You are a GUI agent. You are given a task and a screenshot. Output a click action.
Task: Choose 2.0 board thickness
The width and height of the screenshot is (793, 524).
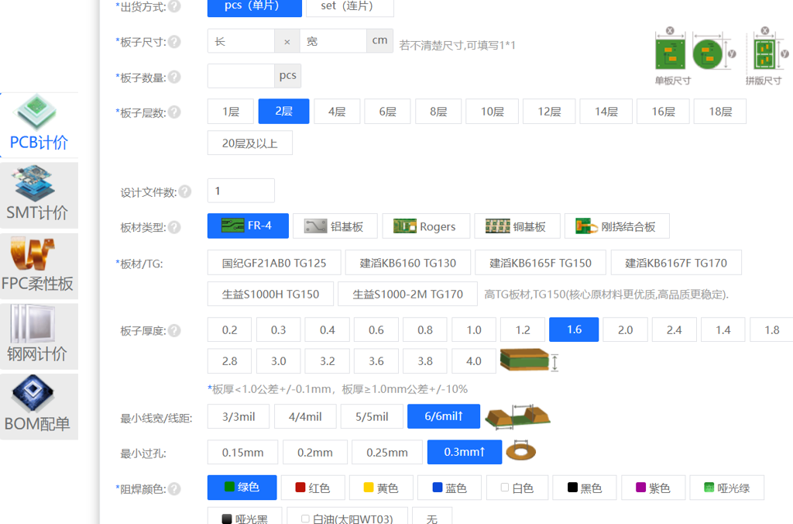(x=624, y=329)
